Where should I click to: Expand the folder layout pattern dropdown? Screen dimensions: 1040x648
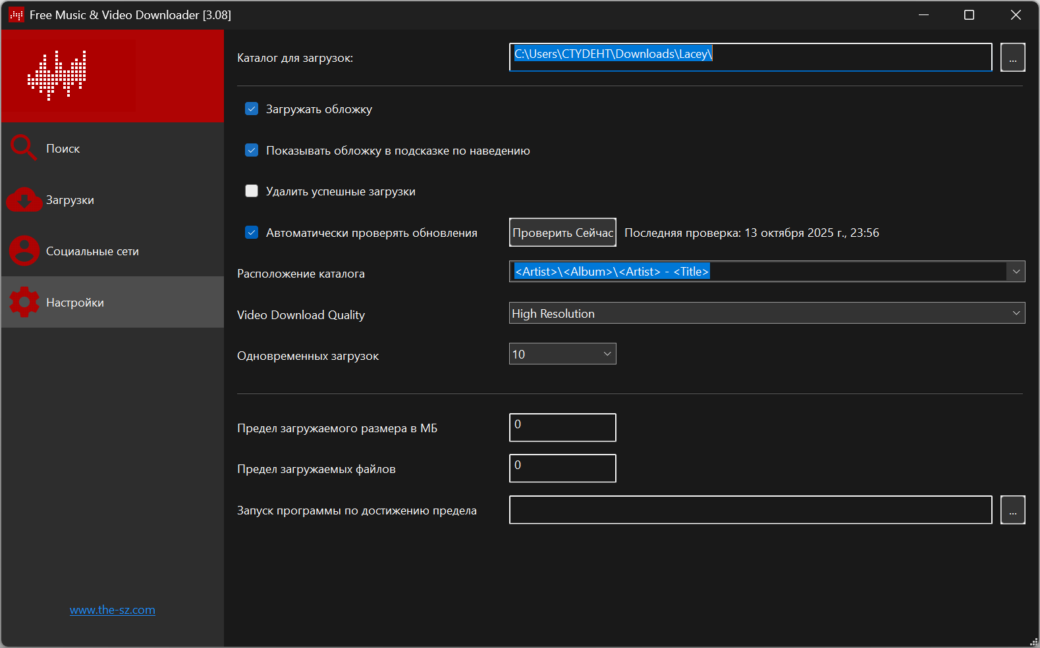click(x=1016, y=272)
